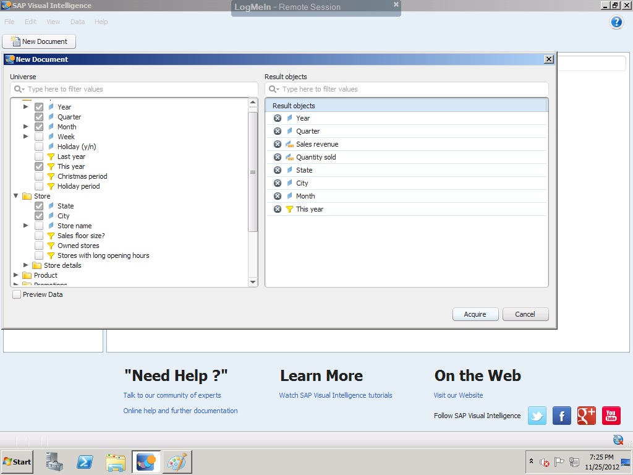Click the Store details folder icon
Screen dimensions: 633x475
[x=36, y=265]
